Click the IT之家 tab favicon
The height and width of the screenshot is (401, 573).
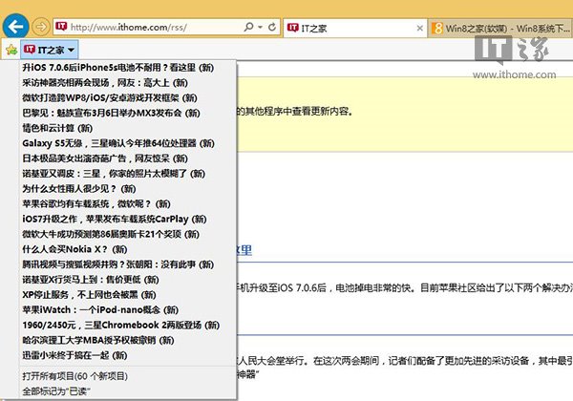coord(293,28)
